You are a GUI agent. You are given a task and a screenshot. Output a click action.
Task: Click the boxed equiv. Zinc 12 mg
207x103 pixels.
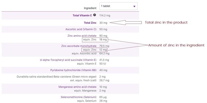click(x=94, y=50)
